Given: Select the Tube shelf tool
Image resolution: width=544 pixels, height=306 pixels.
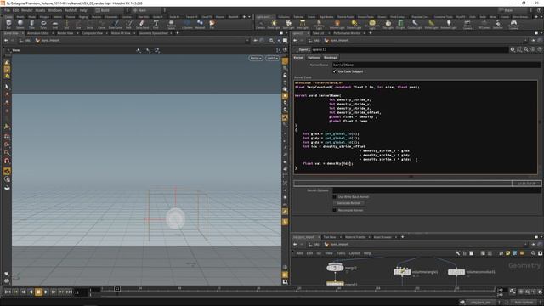Looking at the screenshot, I should point(31,25).
